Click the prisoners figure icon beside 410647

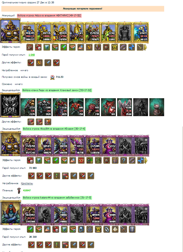point(19,191)
